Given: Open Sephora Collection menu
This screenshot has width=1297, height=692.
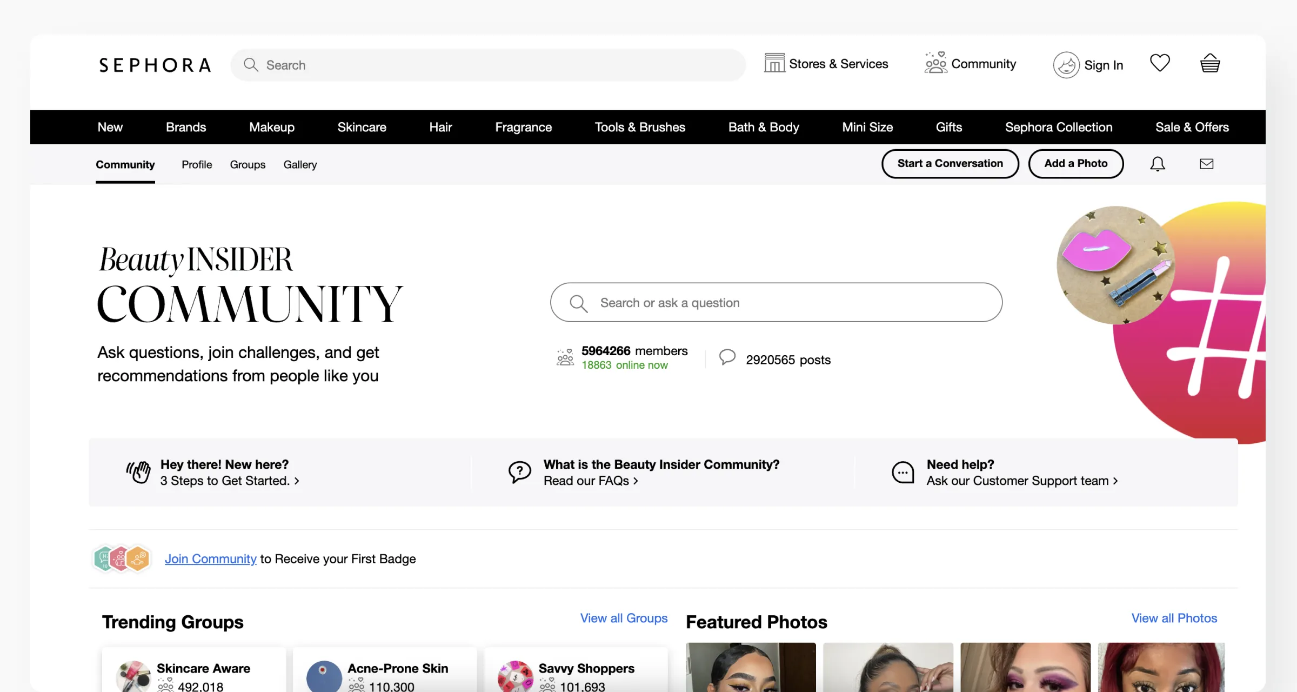Looking at the screenshot, I should 1059,127.
